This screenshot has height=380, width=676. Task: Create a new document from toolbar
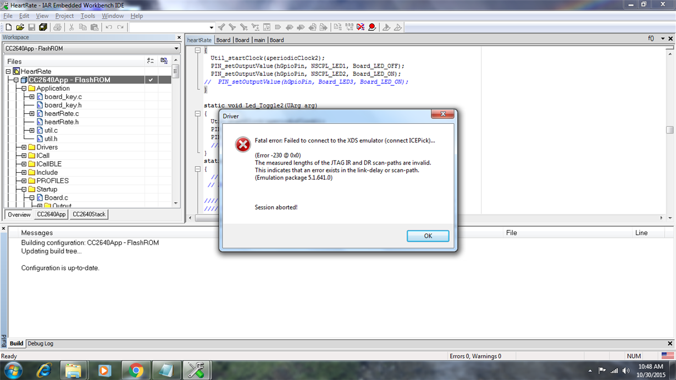pyautogui.click(x=9, y=27)
